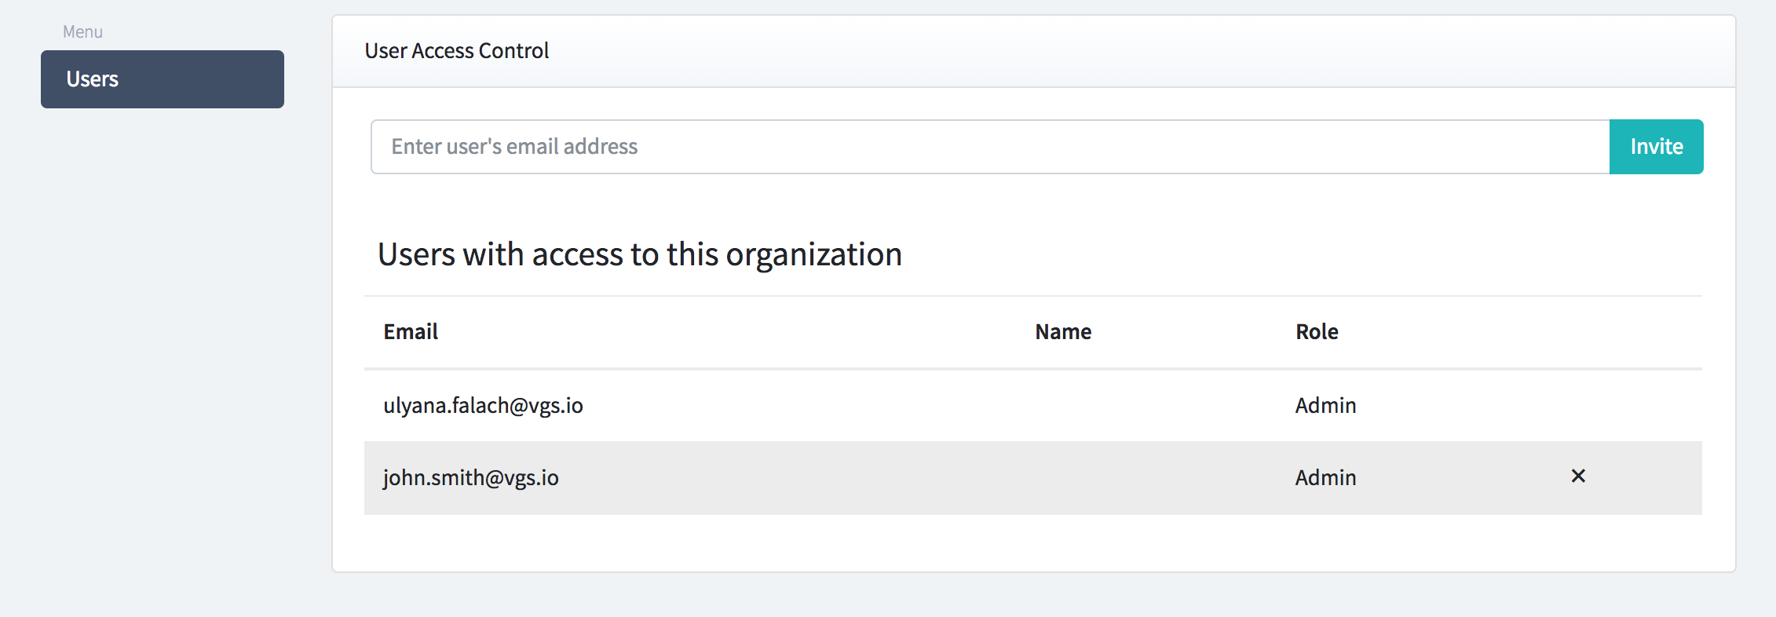Click the Email column header
1776x617 pixels.
click(411, 331)
